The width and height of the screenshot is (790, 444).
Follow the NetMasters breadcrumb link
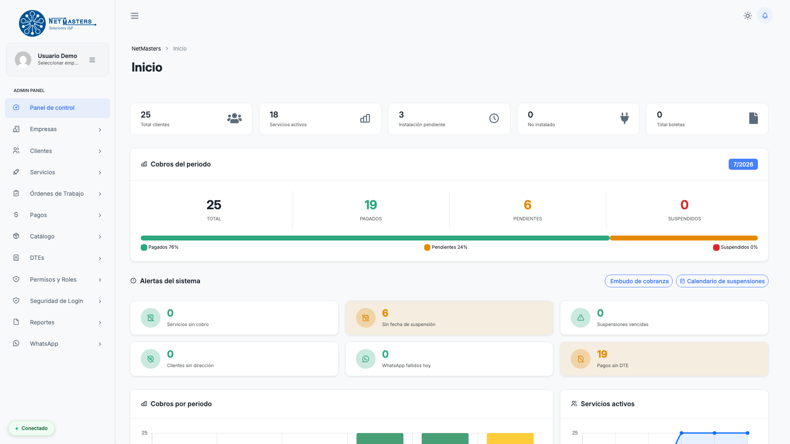tap(146, 49)
